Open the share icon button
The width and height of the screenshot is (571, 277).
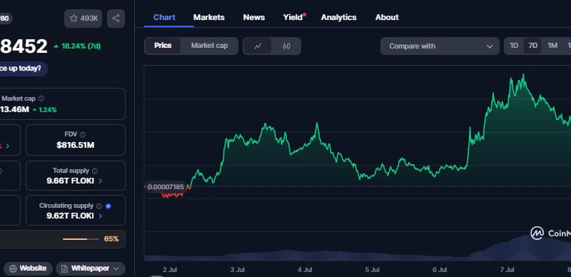(116, 19)
